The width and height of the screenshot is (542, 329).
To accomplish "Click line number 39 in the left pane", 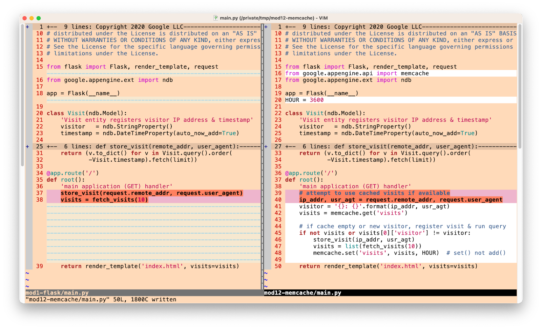I will click(x=40, y=266).
